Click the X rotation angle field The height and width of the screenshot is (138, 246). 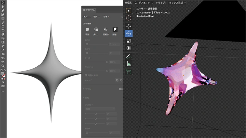coord(111,114)
